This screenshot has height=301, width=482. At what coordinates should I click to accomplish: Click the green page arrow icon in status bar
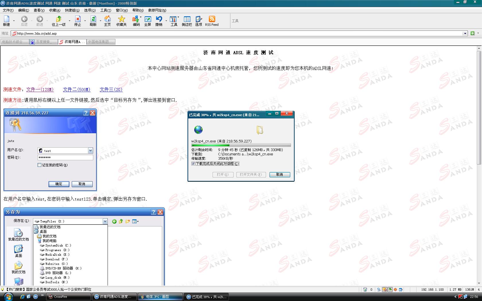[x=390, y=290]
